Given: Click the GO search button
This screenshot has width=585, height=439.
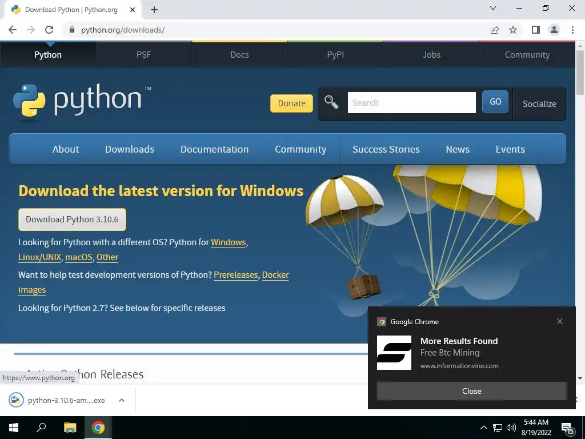Looking at the screenshot, I should coord(495,102).
